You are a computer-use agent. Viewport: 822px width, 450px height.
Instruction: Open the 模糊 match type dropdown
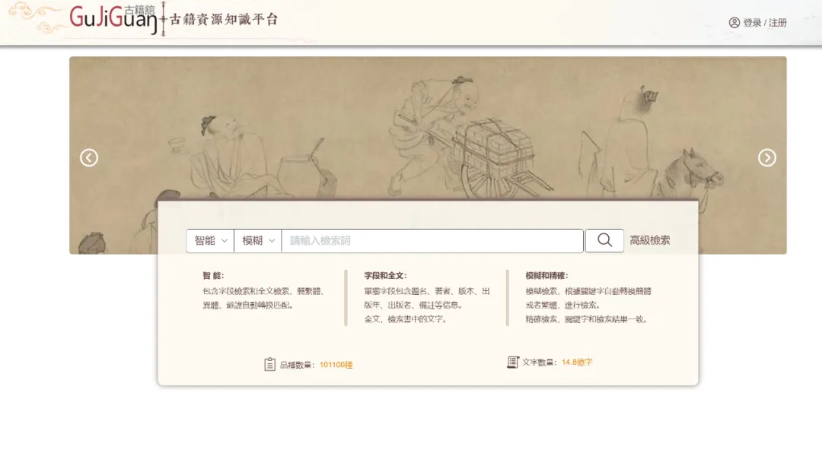pos(257,240)
